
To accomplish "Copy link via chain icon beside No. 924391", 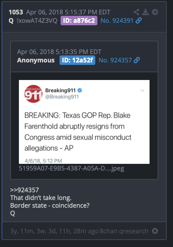I will point(139,20).
